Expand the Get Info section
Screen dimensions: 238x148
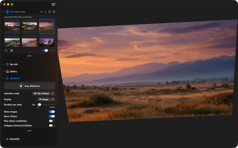coord(13,64)
